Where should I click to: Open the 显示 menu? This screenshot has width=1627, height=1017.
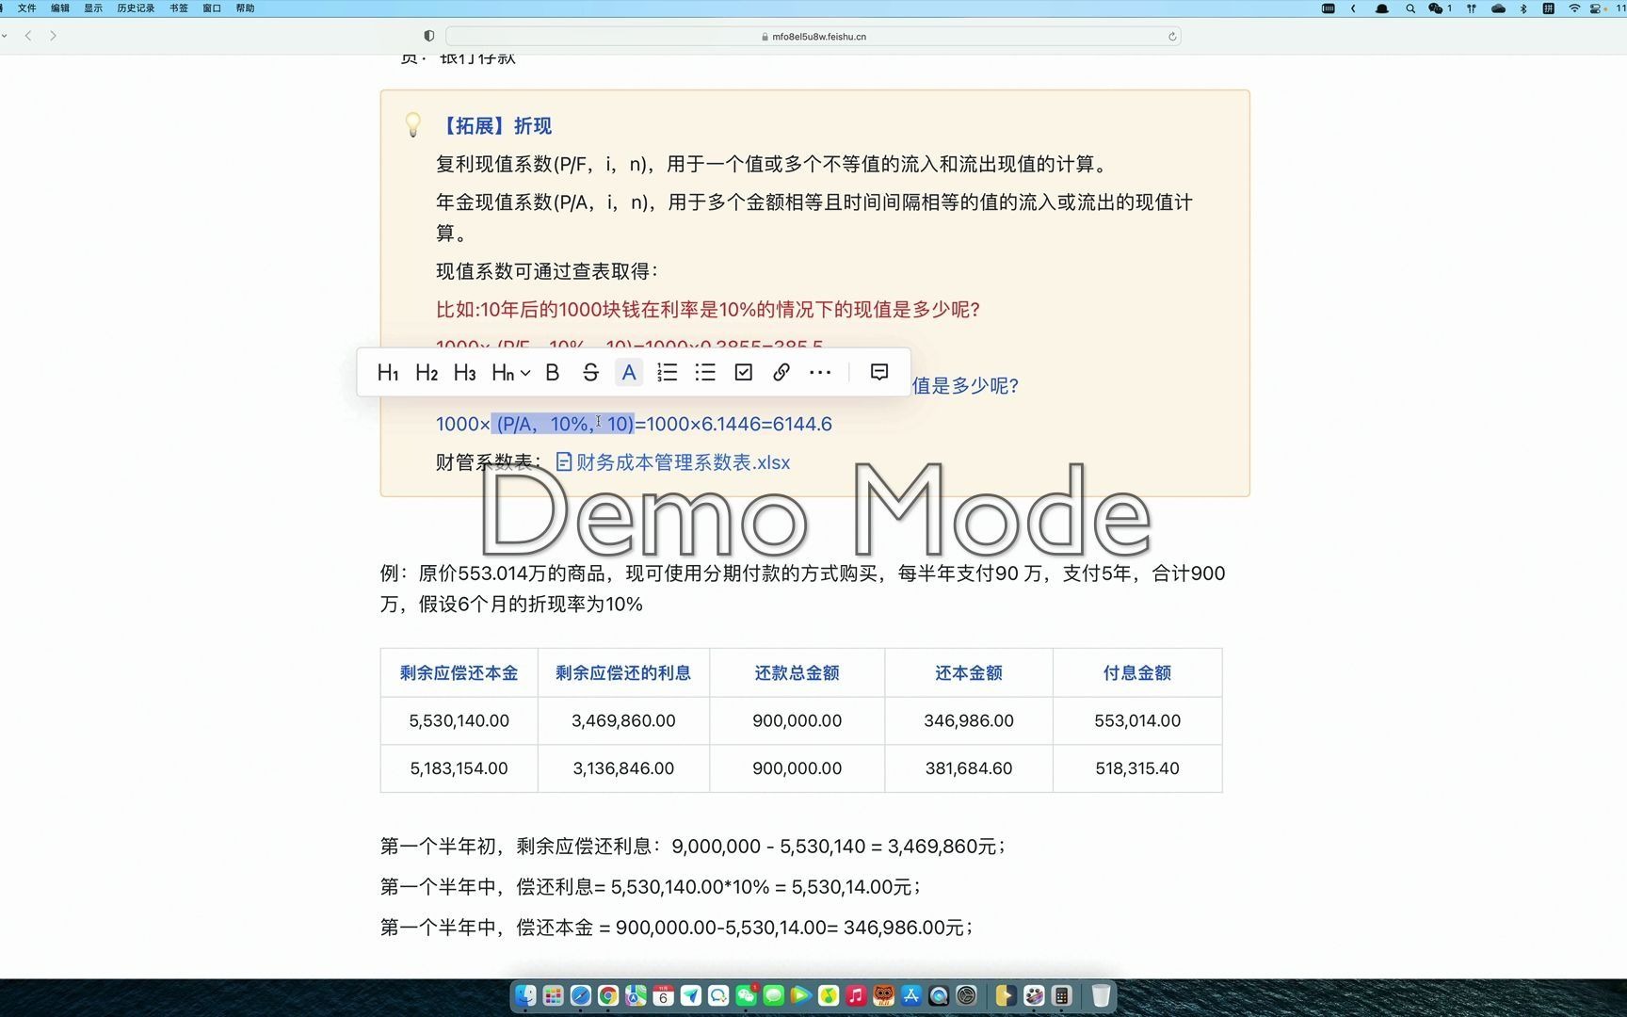point(93,8)
